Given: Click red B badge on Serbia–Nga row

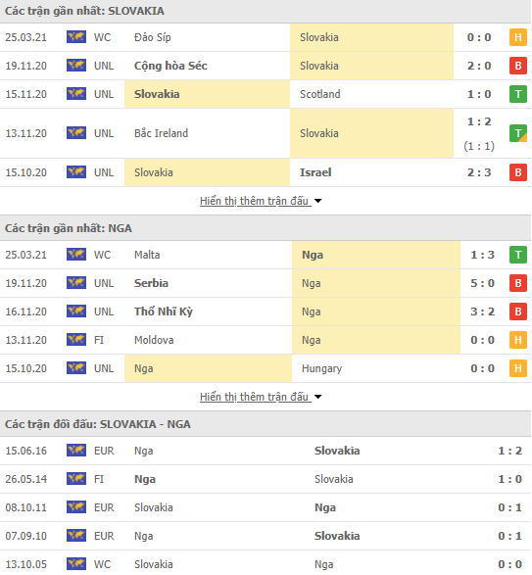Looking at the screenshot, I should tap(517, 283).
